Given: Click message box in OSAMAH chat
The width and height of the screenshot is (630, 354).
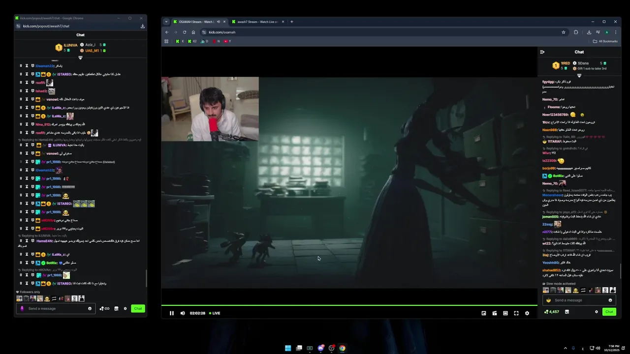Looking at the screenshot, I should [580, 300].
